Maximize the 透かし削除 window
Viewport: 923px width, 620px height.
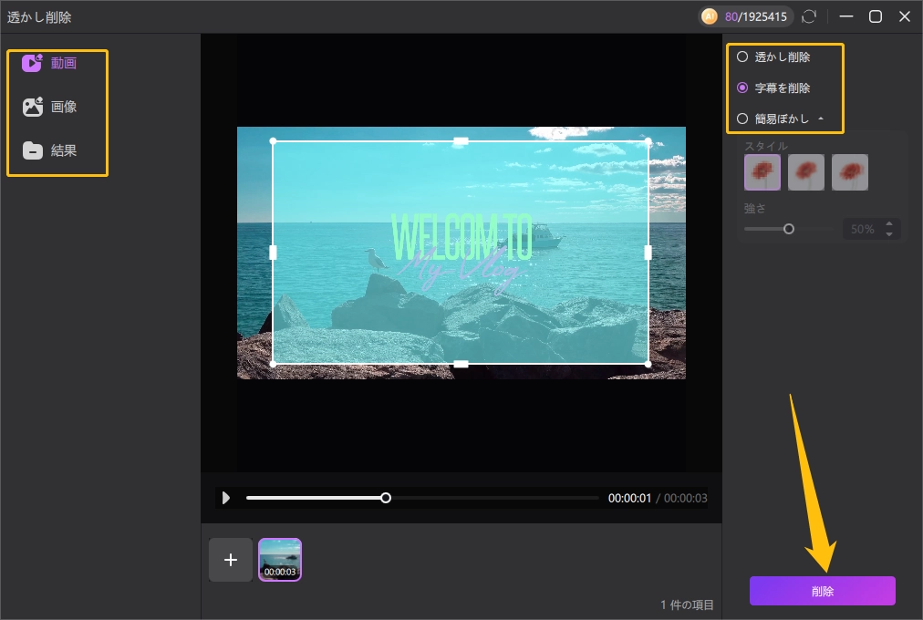click(876, 16)
